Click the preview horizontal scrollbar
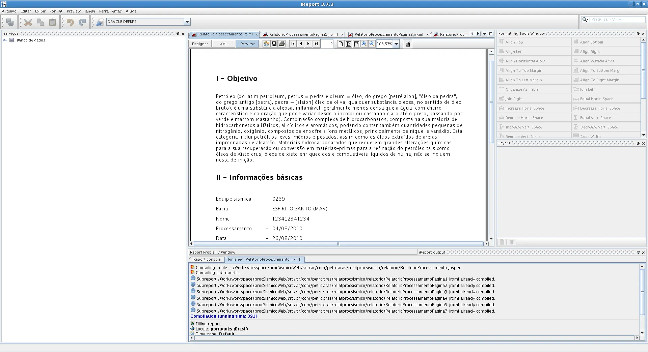 tap(339, 244)
